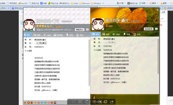Screen dimensions: 173x105
Task: Open message bubble icon beside 特别关心
Action: pos(87,30)
